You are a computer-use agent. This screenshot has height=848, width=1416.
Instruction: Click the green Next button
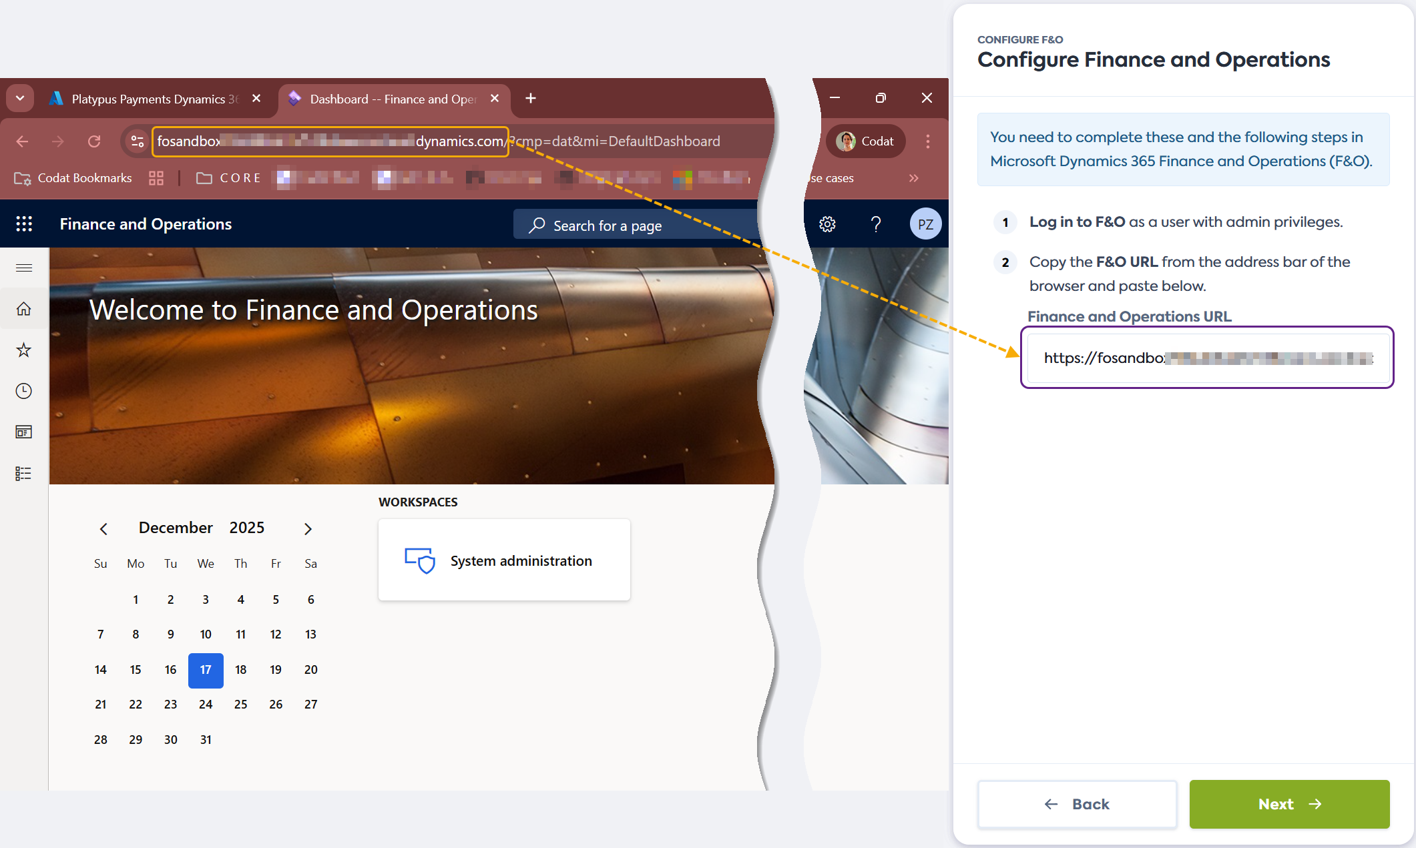click(1289, 804)
